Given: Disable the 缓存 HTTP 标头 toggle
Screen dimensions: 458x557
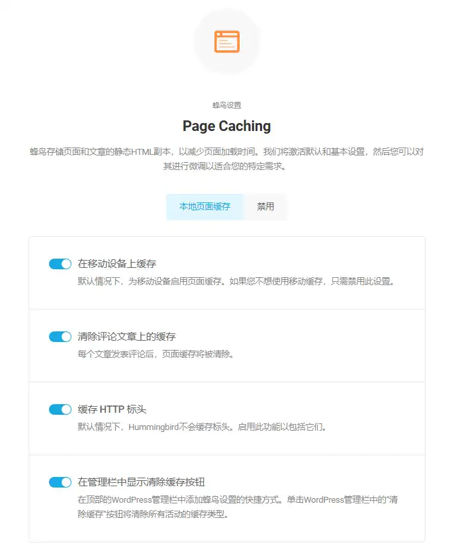Looking at the screenshot, I should (60, 409).
